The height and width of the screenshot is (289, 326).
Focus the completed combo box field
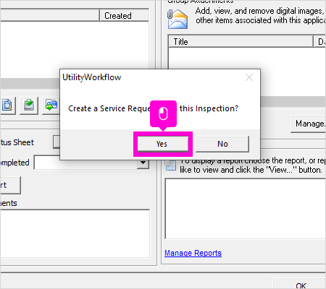pyautogui.click(x=91, y=163)
